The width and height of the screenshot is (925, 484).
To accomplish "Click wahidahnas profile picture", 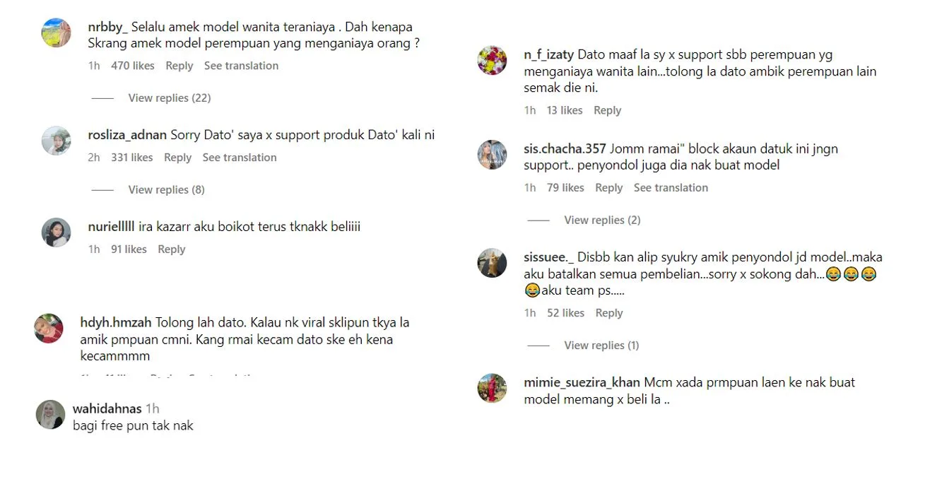I will coord(50,415).
